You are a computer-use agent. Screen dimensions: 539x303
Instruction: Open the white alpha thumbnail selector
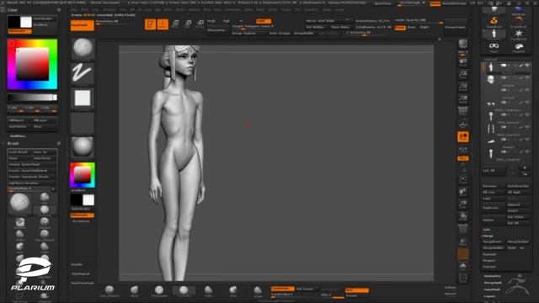(x=83, y=98)
